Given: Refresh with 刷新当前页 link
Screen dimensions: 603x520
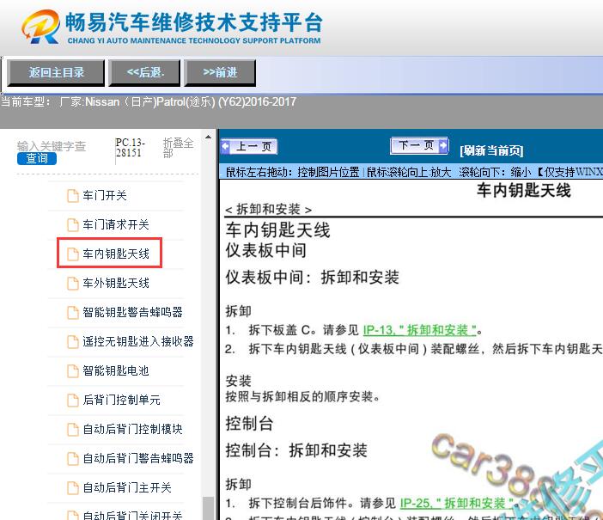Looking at the screenshot, I should click(491, 150).
